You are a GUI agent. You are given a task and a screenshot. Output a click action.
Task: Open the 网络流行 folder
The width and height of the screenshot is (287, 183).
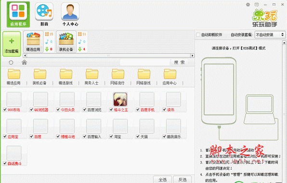click(x=117, y=77)
